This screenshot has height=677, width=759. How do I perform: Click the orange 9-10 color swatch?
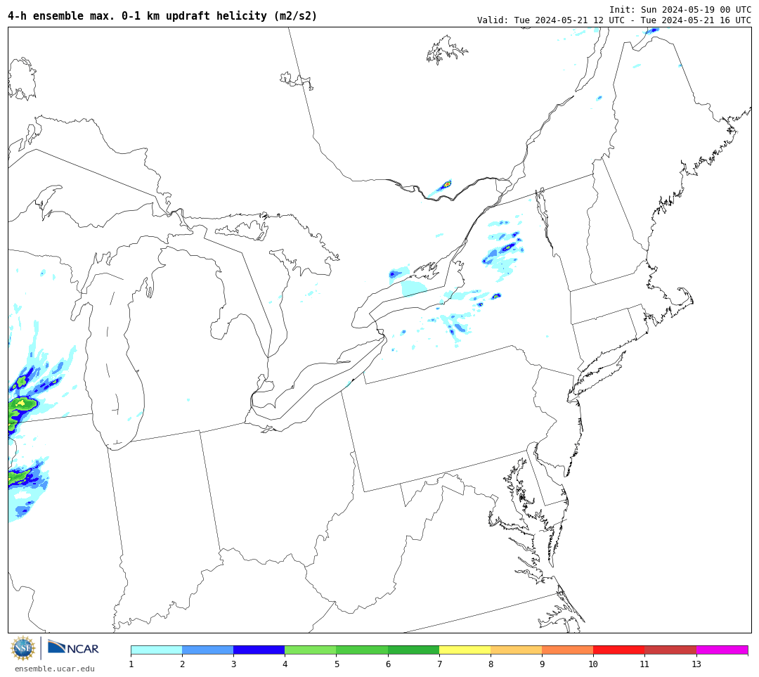567,650
